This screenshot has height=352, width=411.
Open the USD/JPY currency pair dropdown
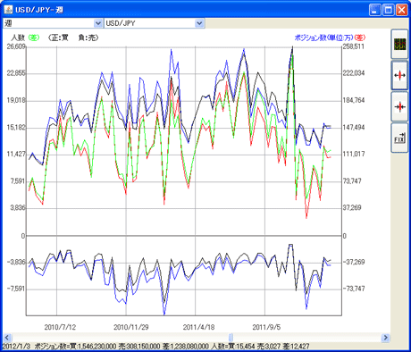click(x=154, y=23)
